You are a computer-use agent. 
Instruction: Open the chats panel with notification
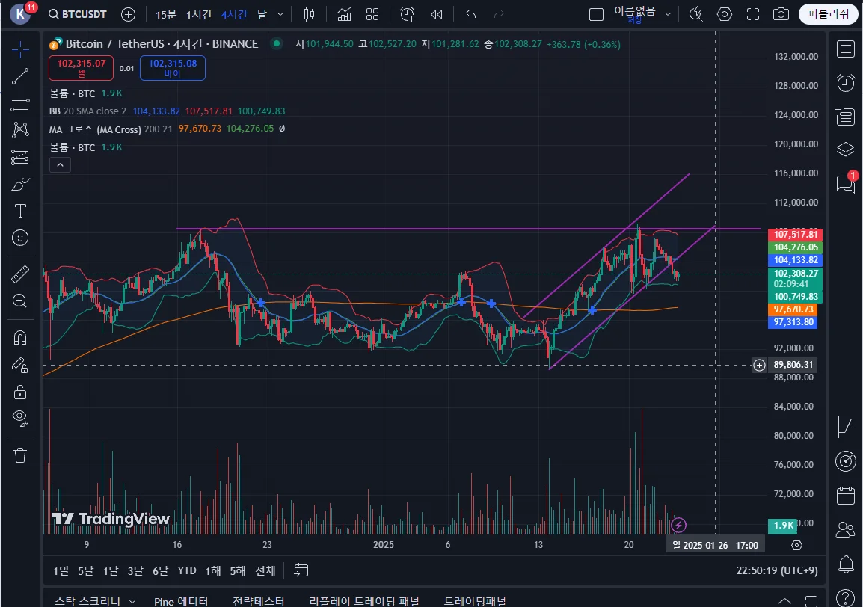(845, 182)
